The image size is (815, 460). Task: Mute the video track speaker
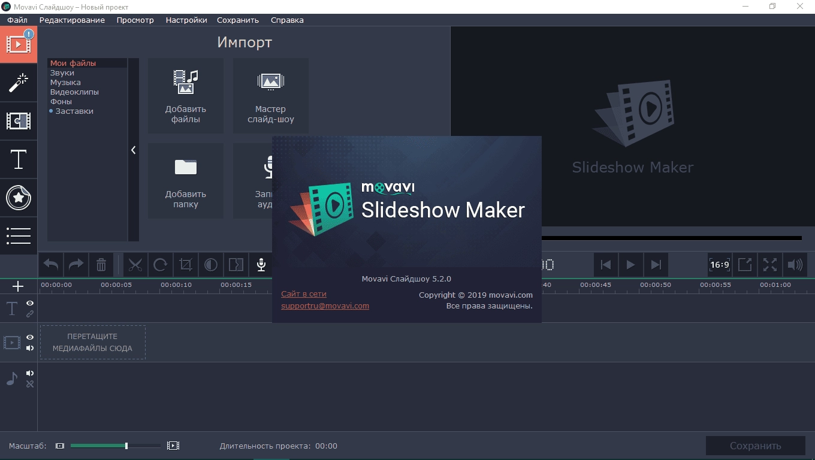30,348
